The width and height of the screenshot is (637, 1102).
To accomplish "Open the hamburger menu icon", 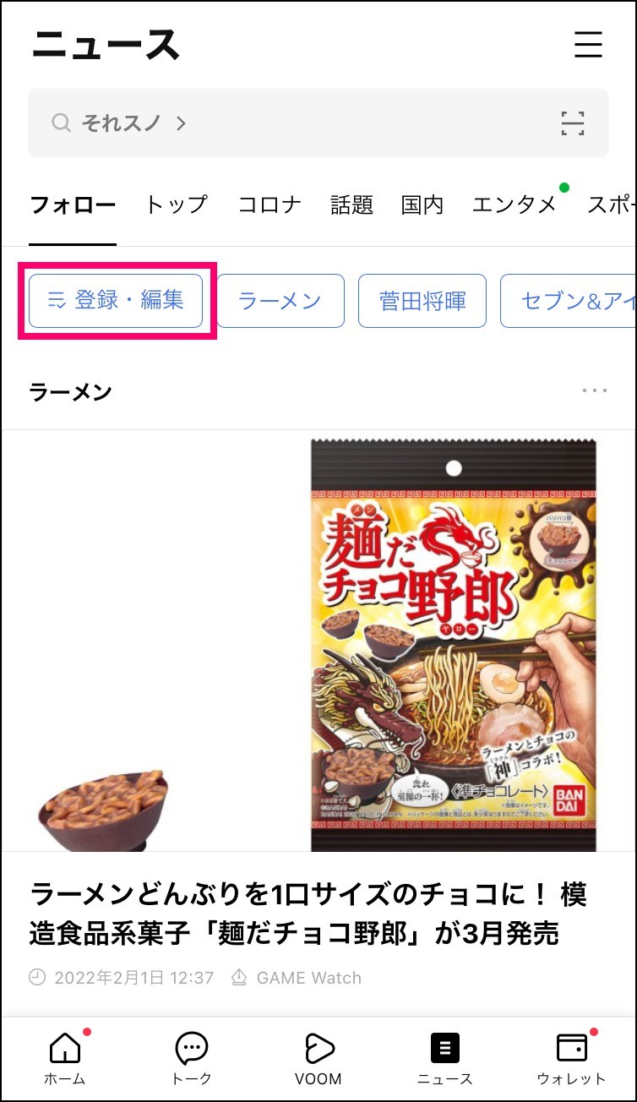I will point(588,44).
